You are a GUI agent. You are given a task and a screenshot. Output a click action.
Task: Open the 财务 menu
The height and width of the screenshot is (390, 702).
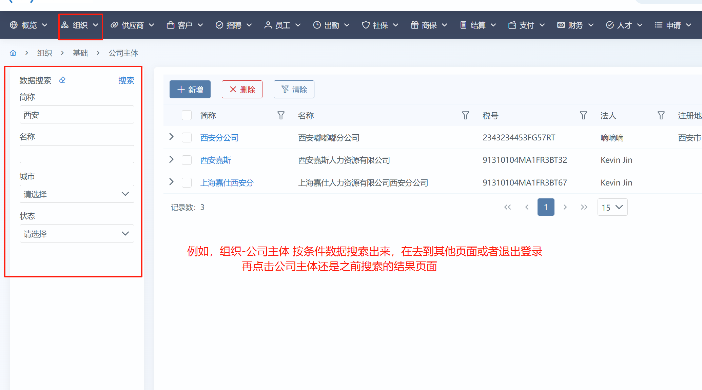pyautogui.click(x=575, y=25)
